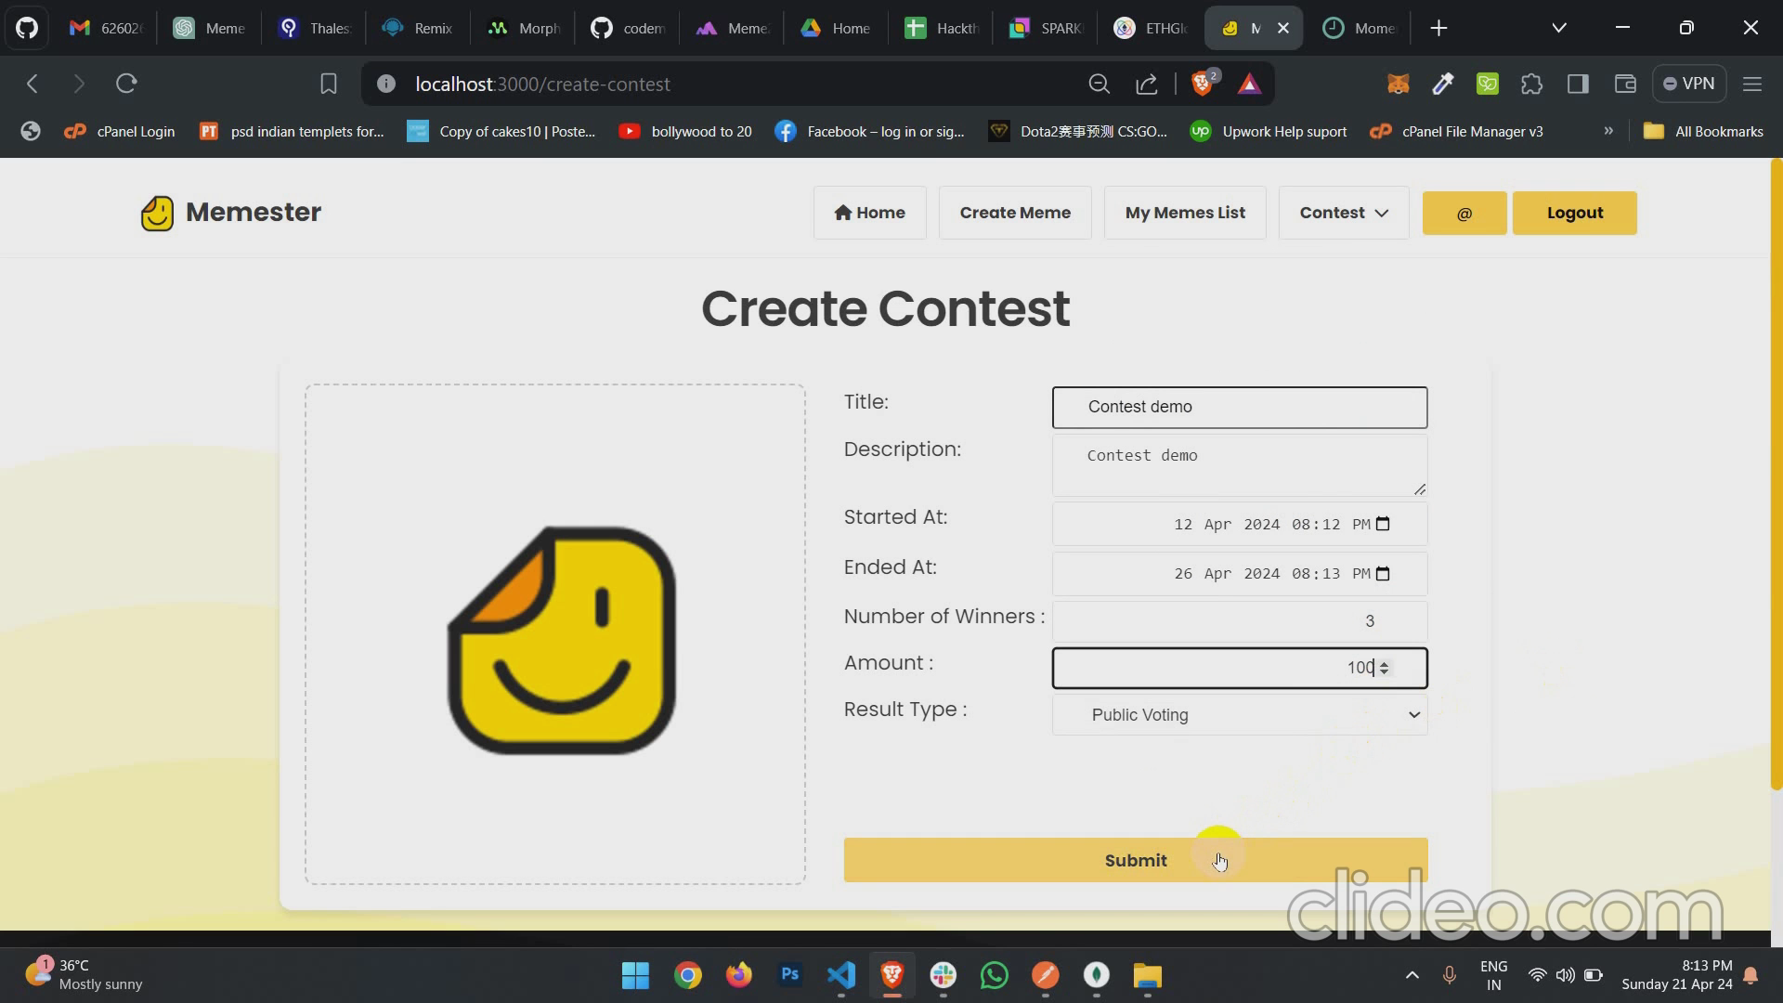Expand the hidden bookmarks chevron

point(1608,131)
